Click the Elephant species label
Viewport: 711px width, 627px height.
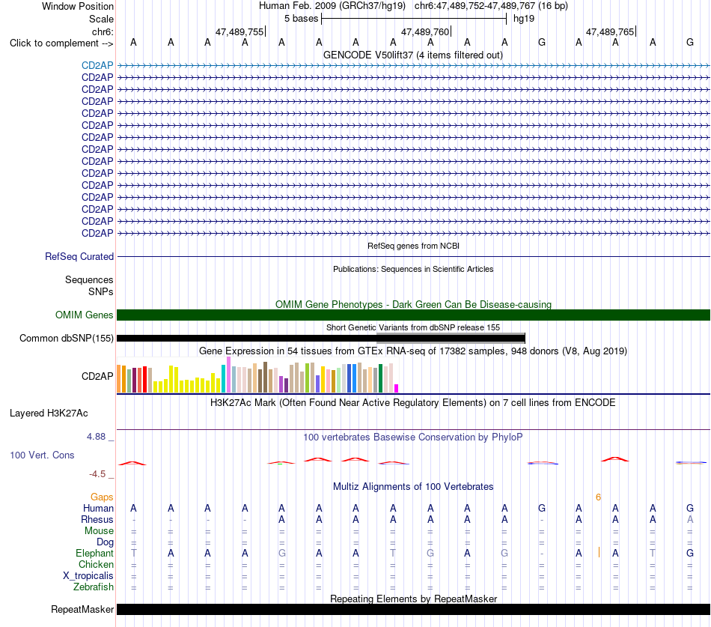tap(94, 553)
